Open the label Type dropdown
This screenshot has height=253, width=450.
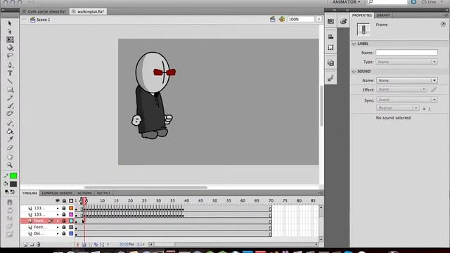click(x=406, y=62)
